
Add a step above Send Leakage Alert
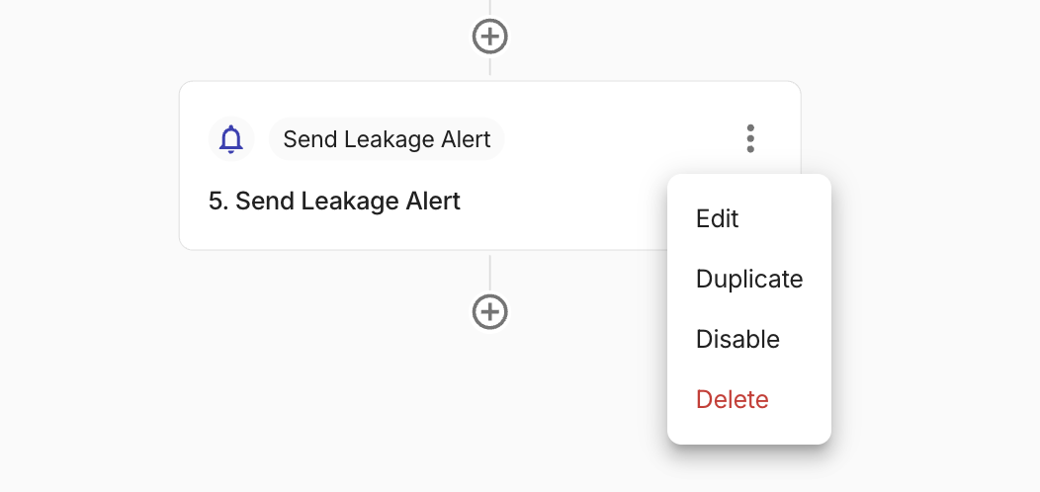[490, 37]
